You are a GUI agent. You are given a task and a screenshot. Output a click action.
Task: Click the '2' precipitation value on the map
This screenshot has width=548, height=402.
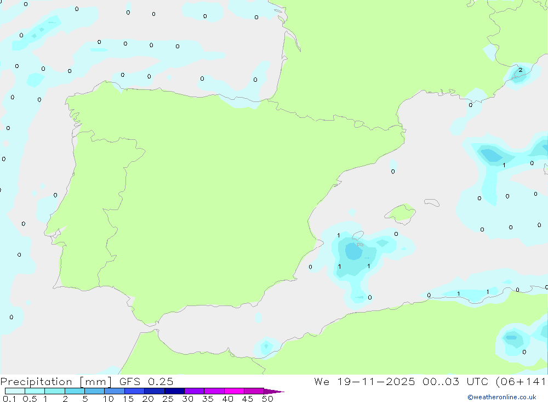point(521,70)
